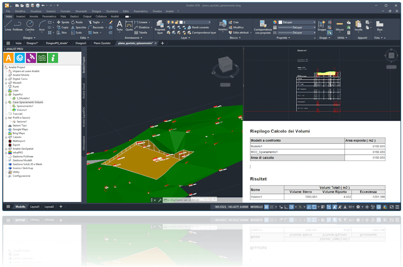Open the orange Analist A panel icon
Screen dimensions: 403x267
click(x=8, y=58)
